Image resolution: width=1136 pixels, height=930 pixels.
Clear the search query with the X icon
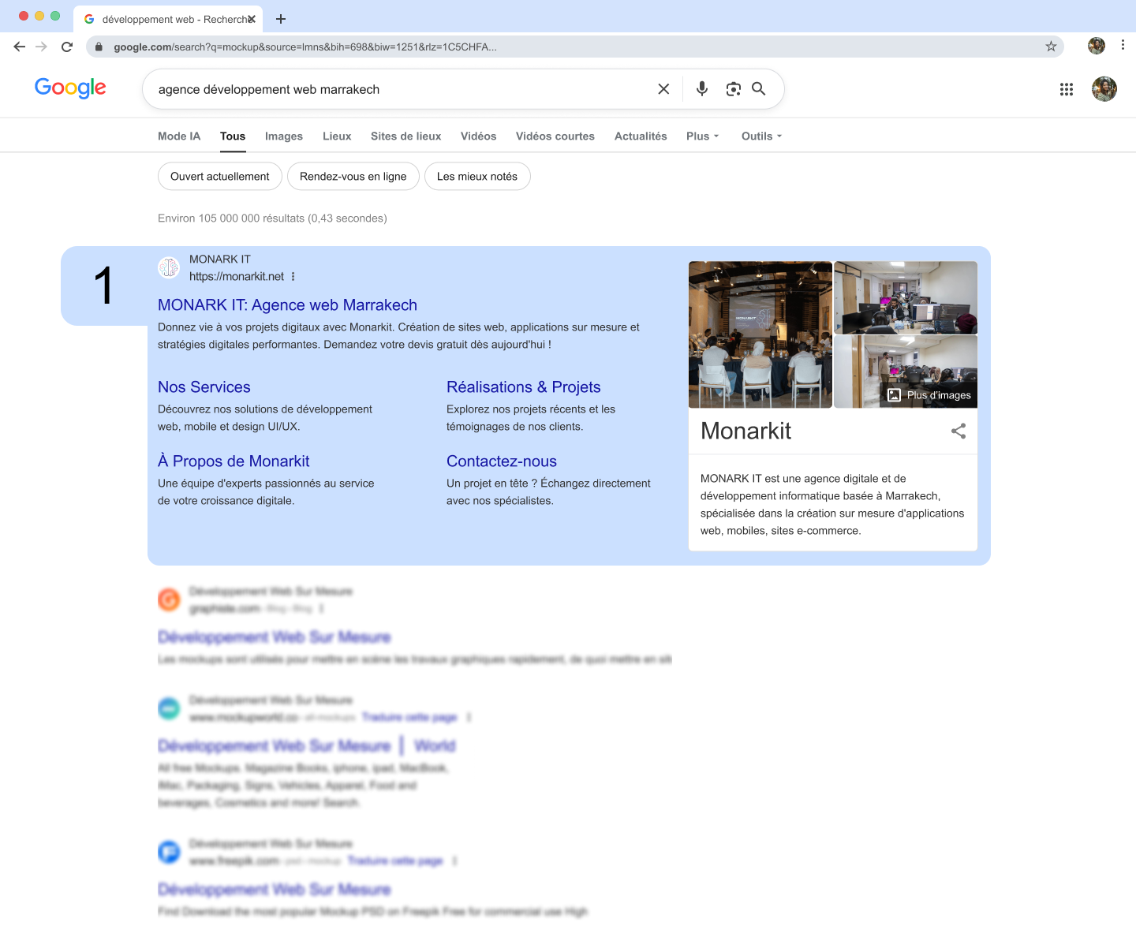(663, 89)
